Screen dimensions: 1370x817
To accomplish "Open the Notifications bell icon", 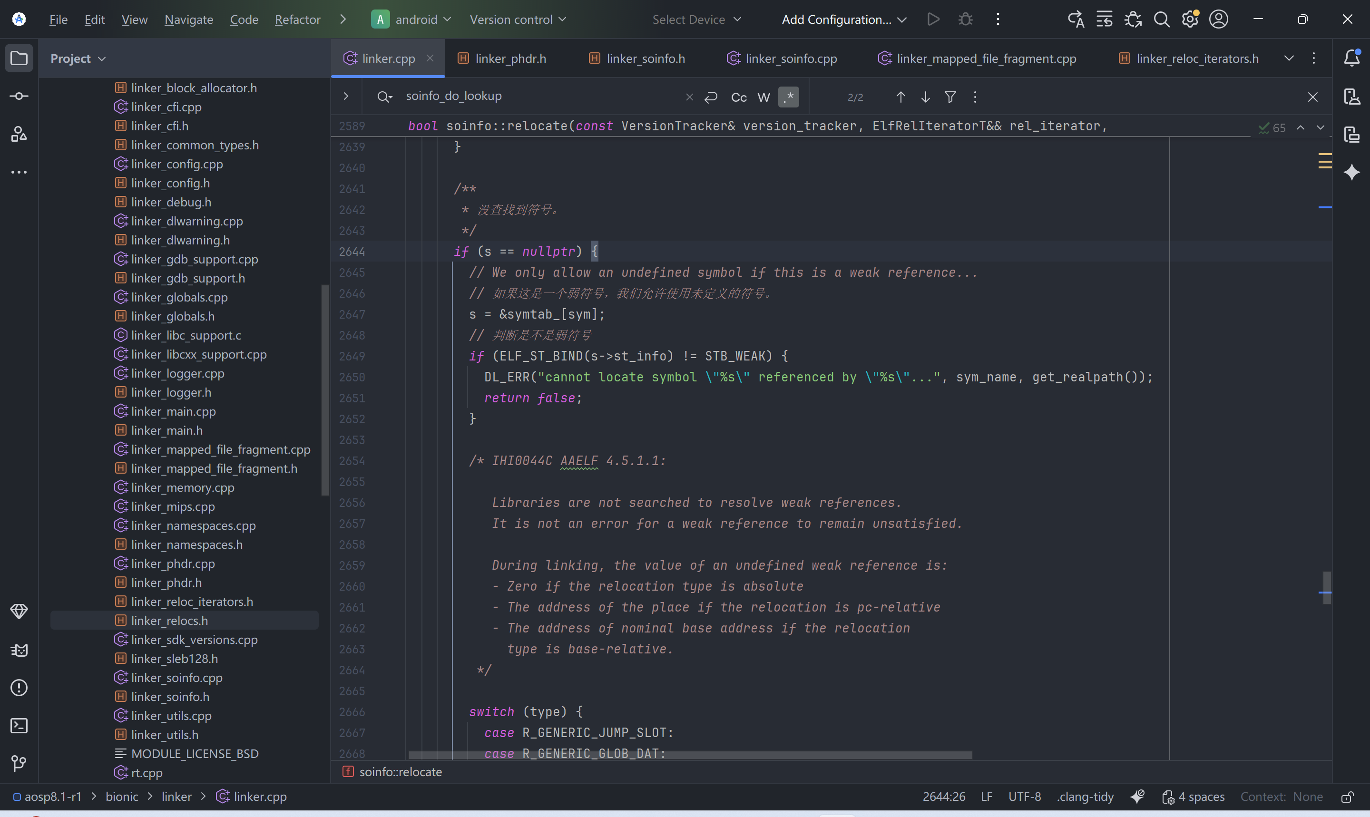I will tap(1352, 58).
